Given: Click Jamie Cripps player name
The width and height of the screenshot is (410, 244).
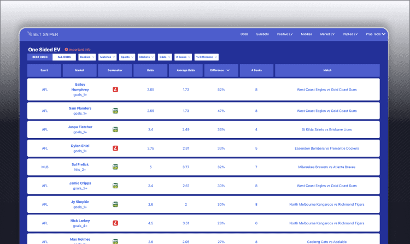Looking at the screenshot, I should click(80, 183).
